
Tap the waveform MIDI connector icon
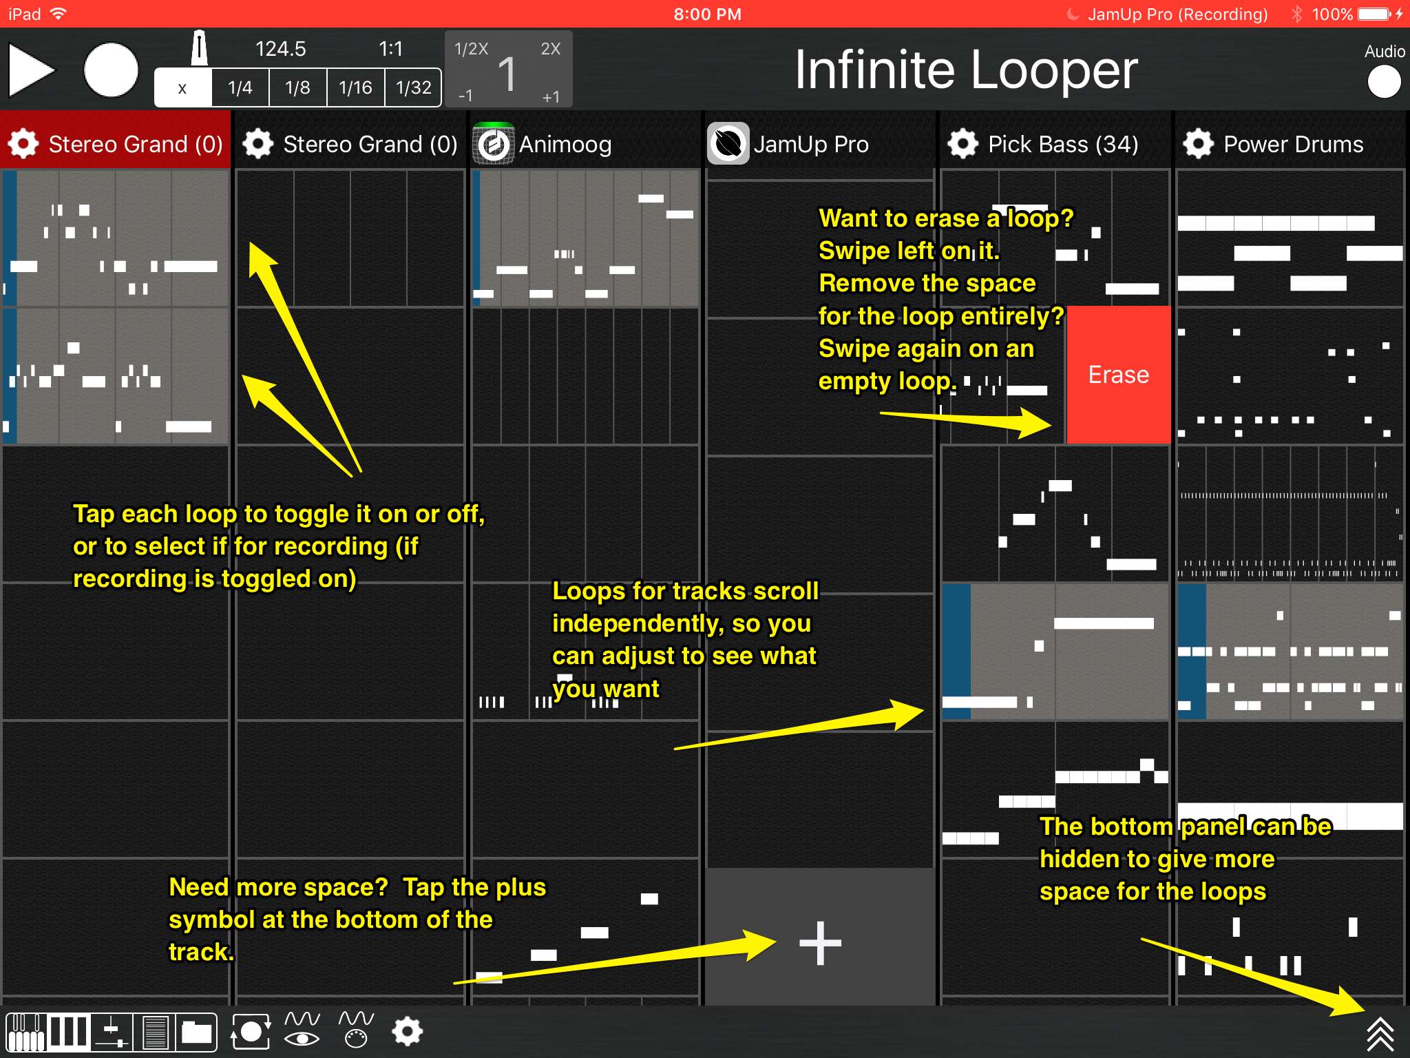coord(356,1031)
